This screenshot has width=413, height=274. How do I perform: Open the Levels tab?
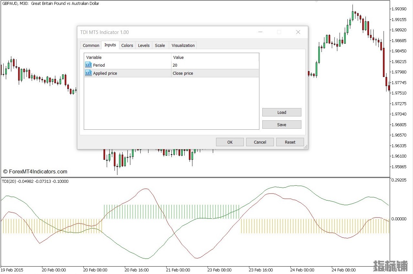coord(144,45)
